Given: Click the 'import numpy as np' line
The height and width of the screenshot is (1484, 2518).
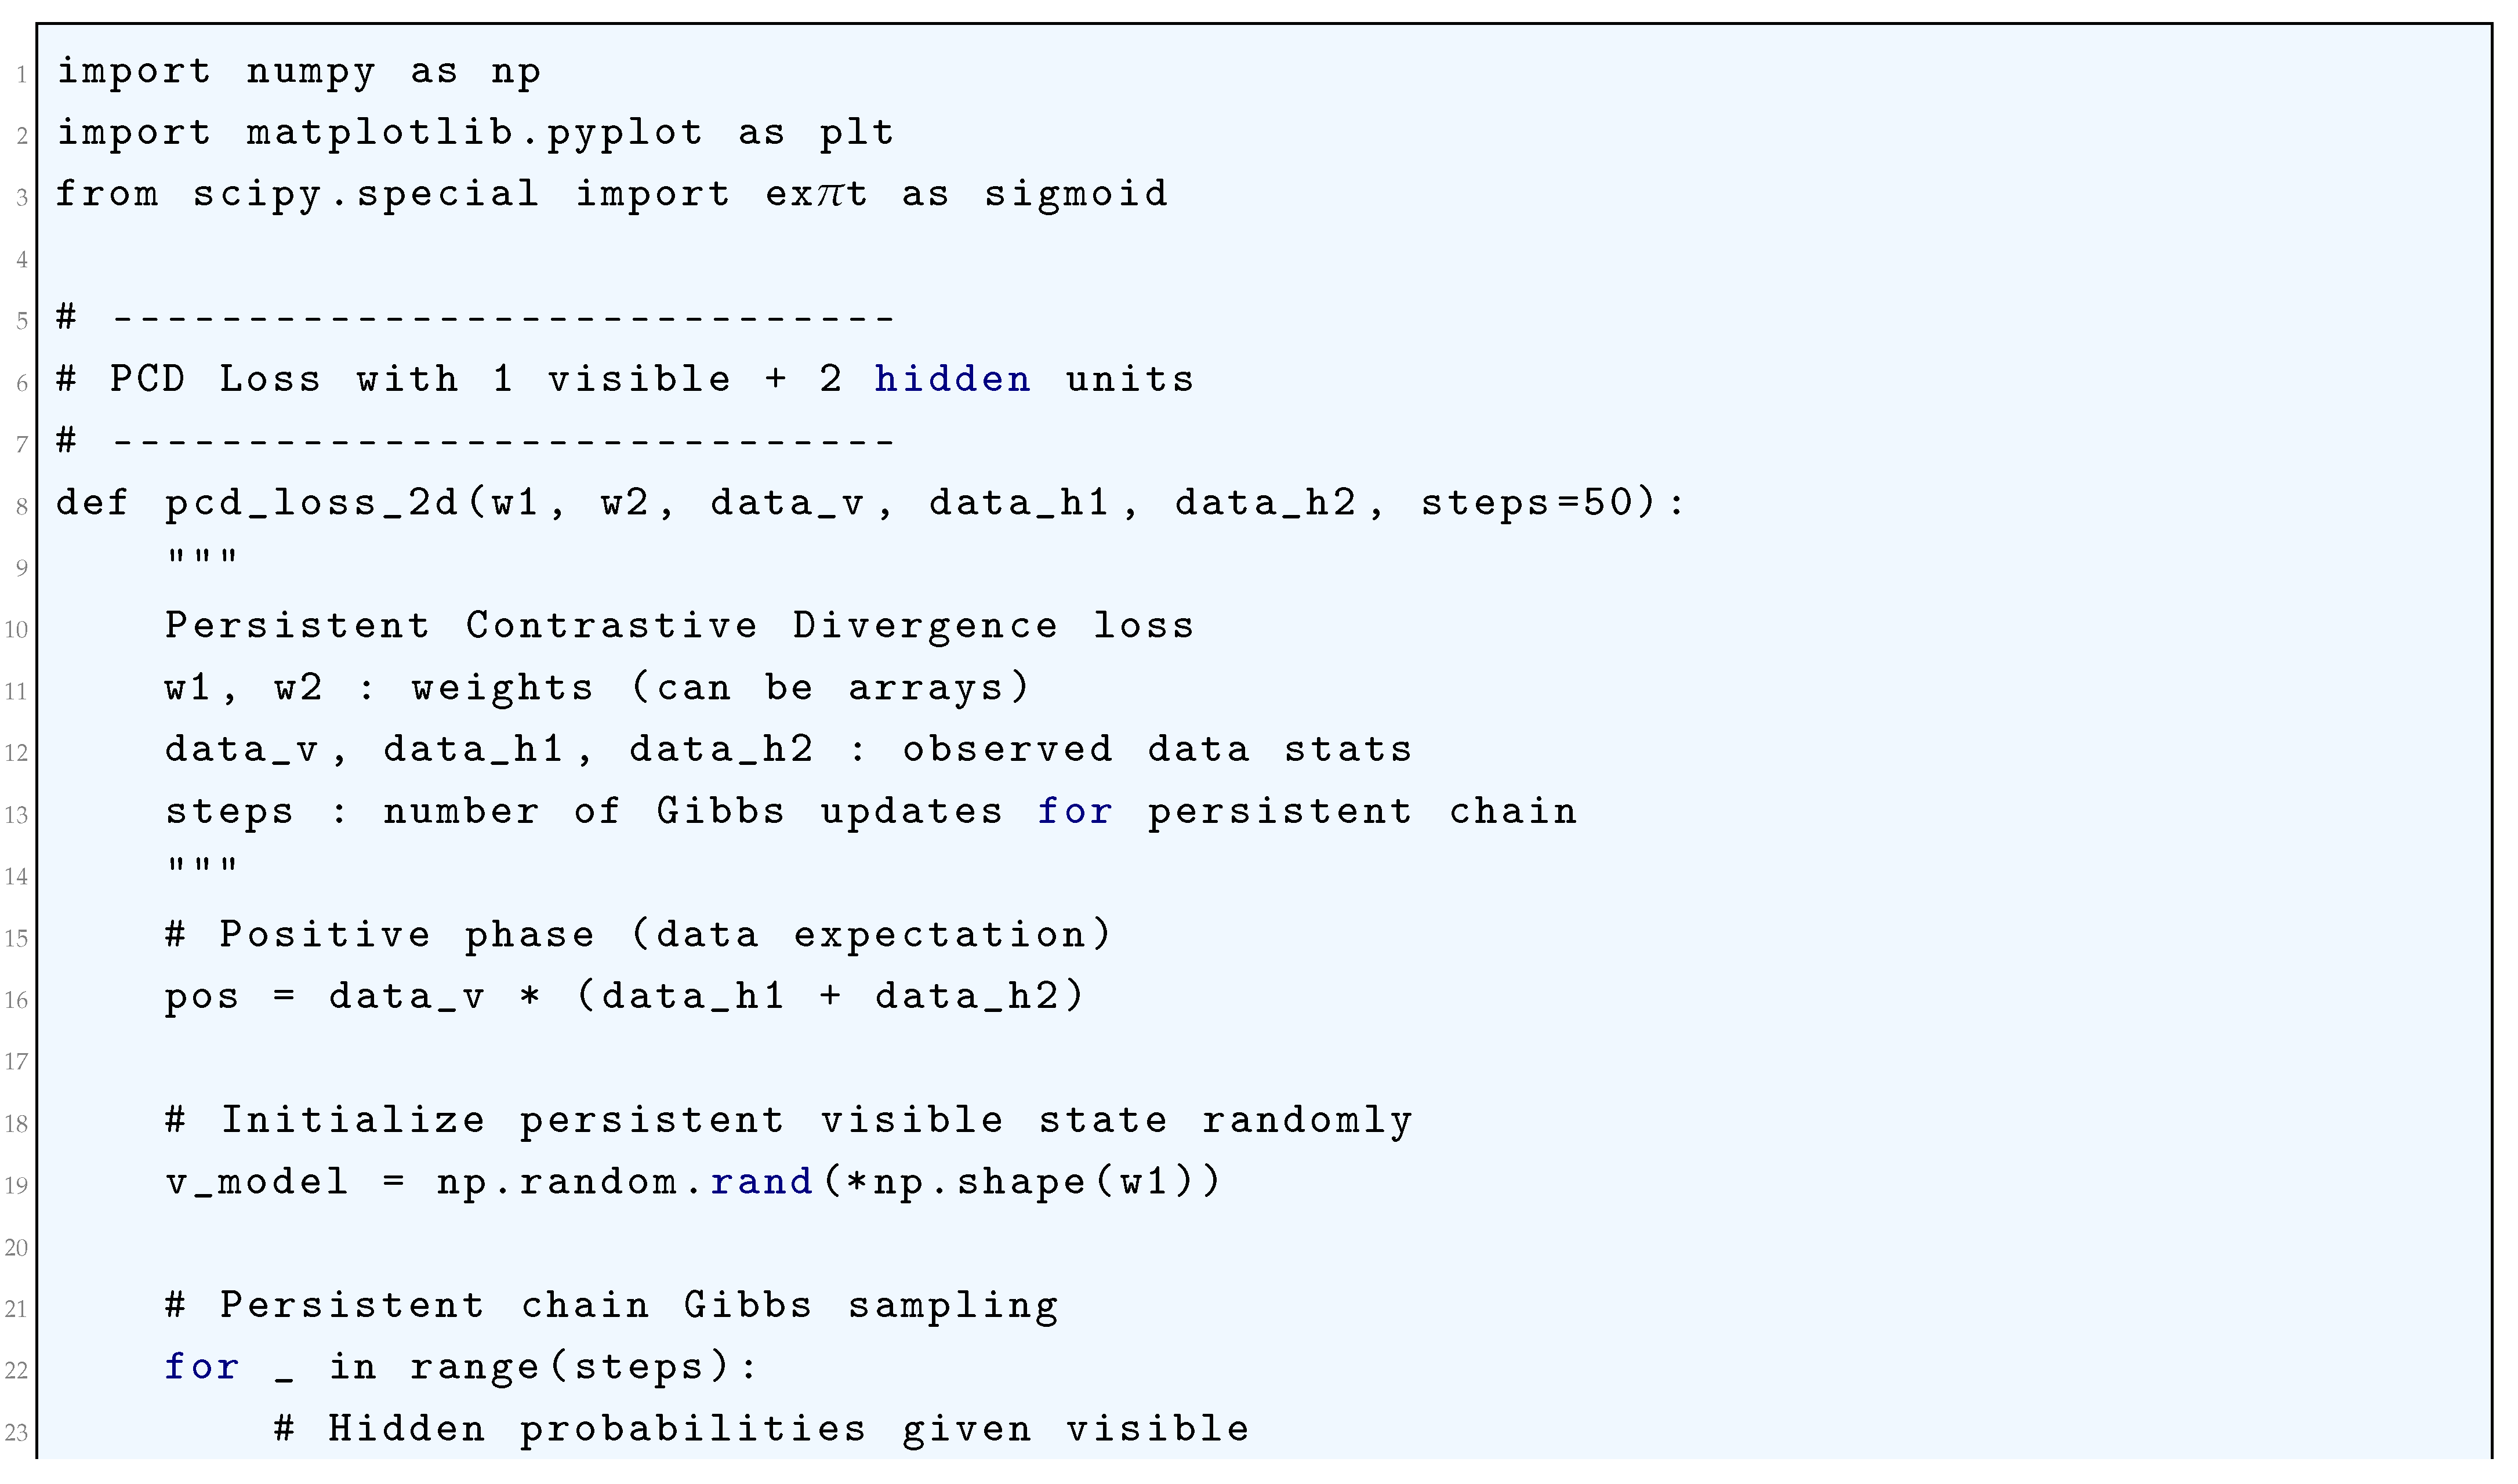Looking at the screenshot, I should (x=298, y=73).
